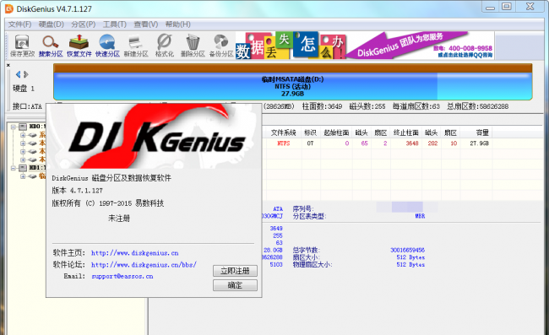Viewport: 549px width, 335px height.
Task: Go to next disk with right arrow
Action: [26, 74]
